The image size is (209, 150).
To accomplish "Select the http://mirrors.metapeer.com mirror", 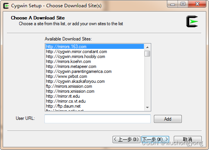I will [95, 66].
